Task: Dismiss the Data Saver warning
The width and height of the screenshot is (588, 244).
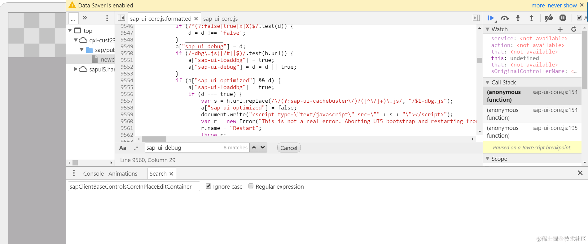Action: click(x=582, y=5)
